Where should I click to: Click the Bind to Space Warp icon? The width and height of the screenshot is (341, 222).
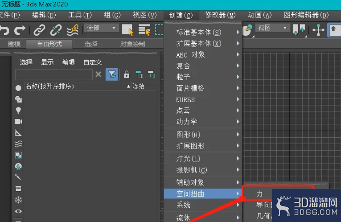tap(73, 30)
